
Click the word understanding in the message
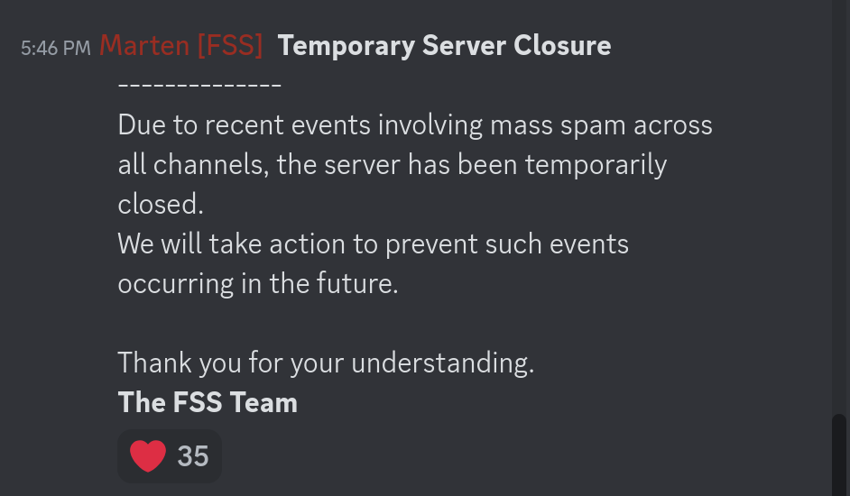tap(442, 363)
